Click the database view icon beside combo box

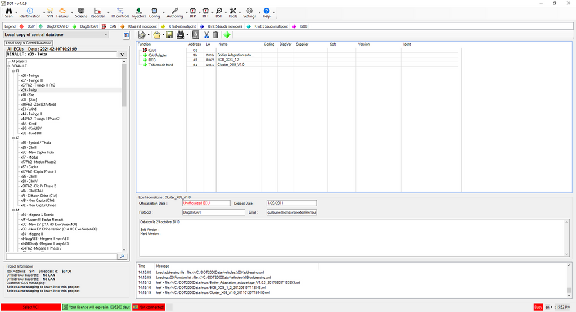[x=126, y=35]
